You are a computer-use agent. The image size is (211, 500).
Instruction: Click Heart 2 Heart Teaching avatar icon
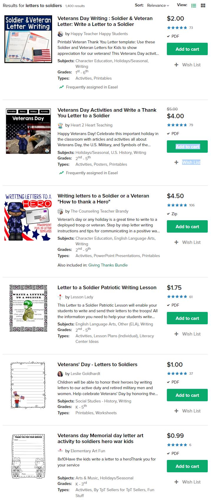60,125
